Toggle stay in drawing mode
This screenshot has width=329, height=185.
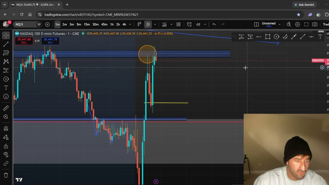[6, 137]
